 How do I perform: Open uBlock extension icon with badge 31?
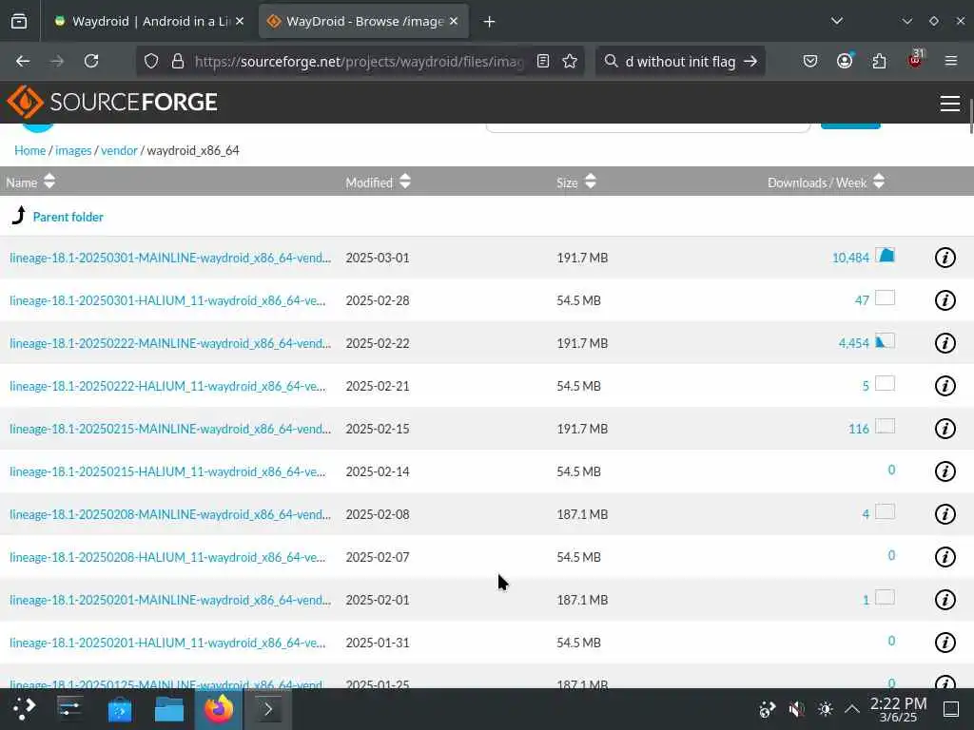click(x=915, y=60)
